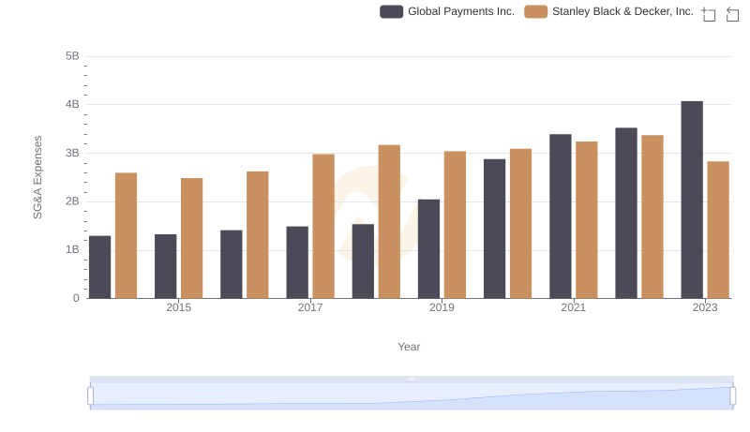Click the 2022 Global Payments bar
Image resolution: width=750 pixels, height=432 pixels.
click(626, 213)
